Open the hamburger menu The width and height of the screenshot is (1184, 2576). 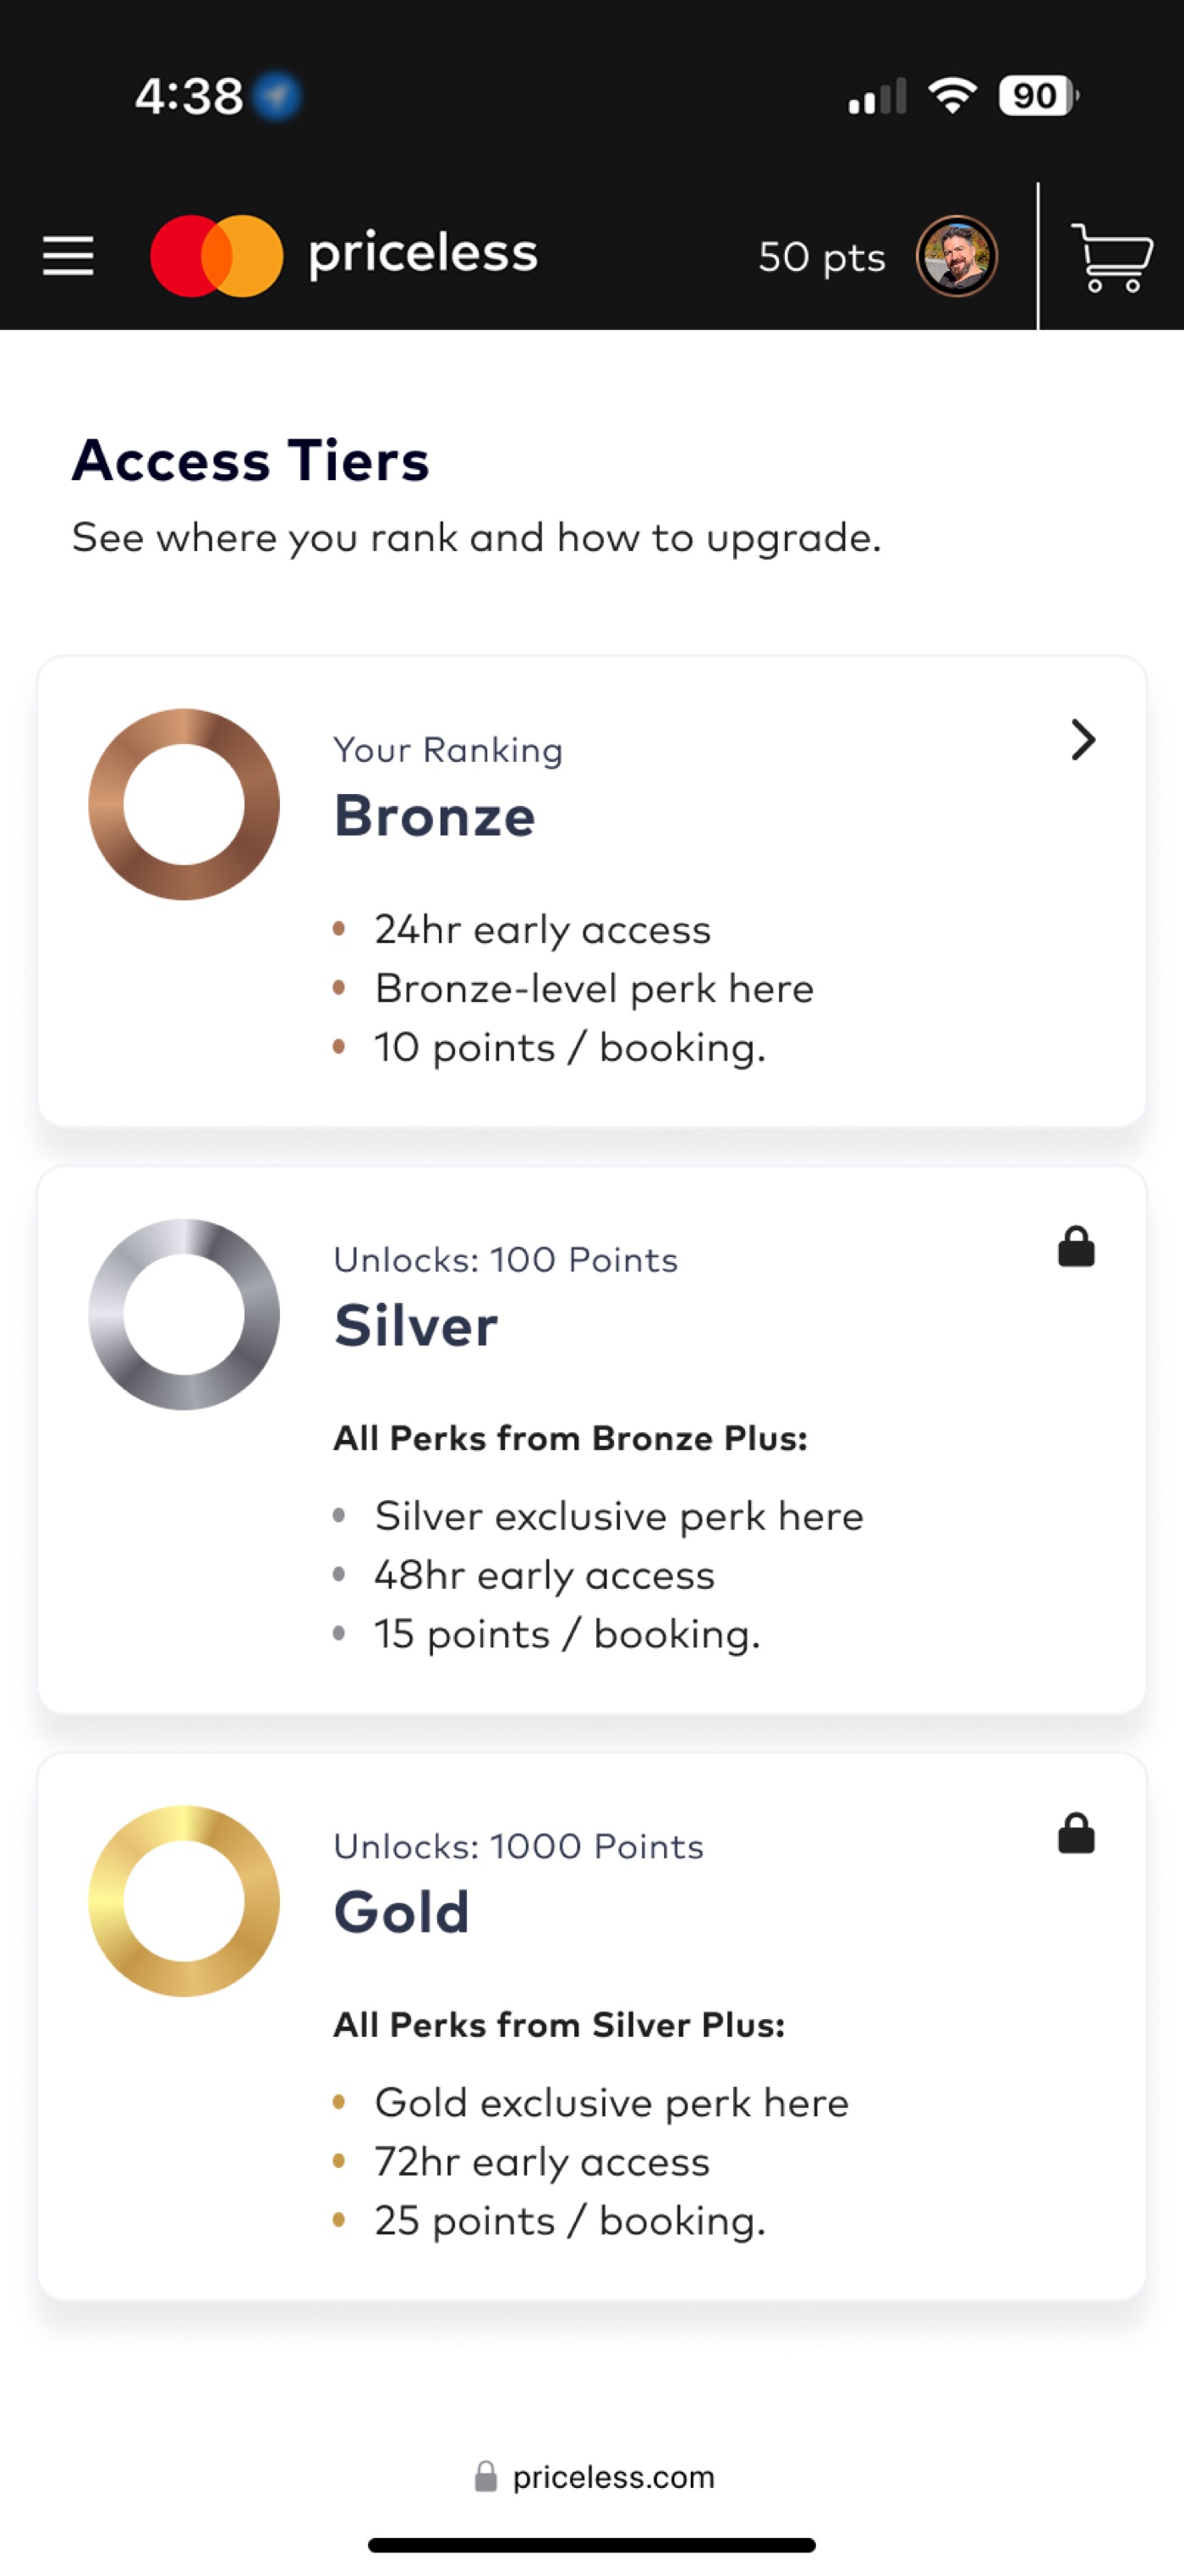click(68, 256)
